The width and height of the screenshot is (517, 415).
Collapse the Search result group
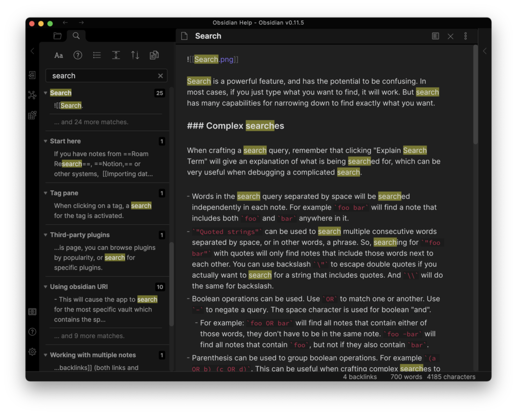tap(46, 93)
